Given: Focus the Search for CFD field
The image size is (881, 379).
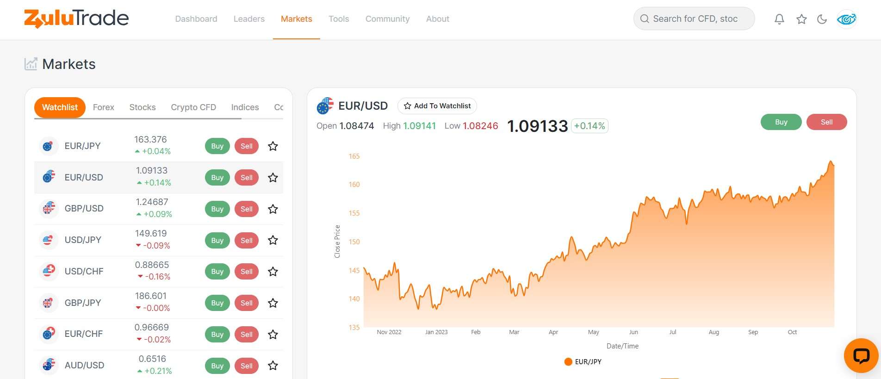Looking at the screenshot, I should coord(694,19).
